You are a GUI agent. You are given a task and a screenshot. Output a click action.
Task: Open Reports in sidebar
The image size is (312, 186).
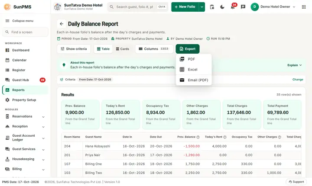click(25, 90)
